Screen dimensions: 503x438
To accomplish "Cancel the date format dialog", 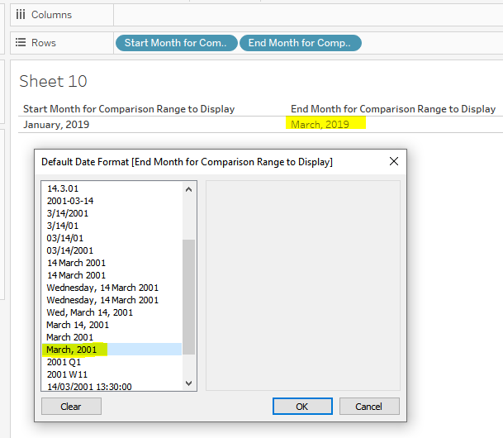I will pos(369,407).
